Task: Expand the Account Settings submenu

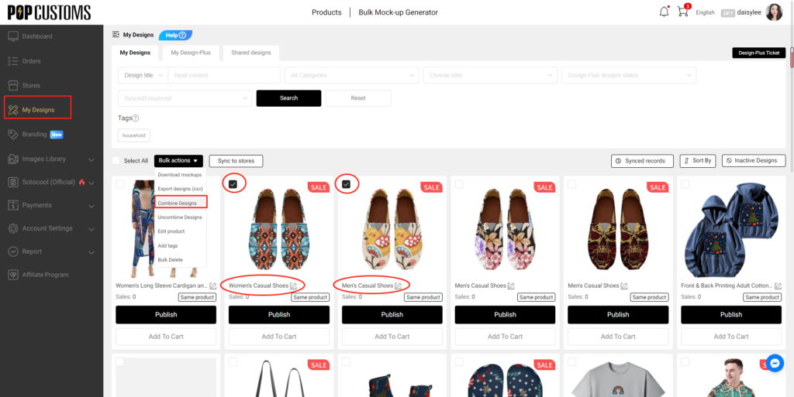Action: 91,229
